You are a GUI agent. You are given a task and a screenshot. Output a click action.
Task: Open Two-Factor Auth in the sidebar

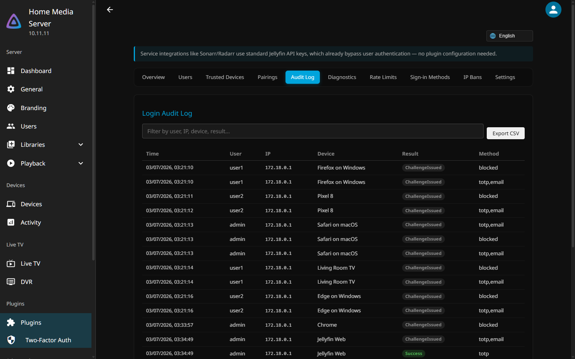46,340
